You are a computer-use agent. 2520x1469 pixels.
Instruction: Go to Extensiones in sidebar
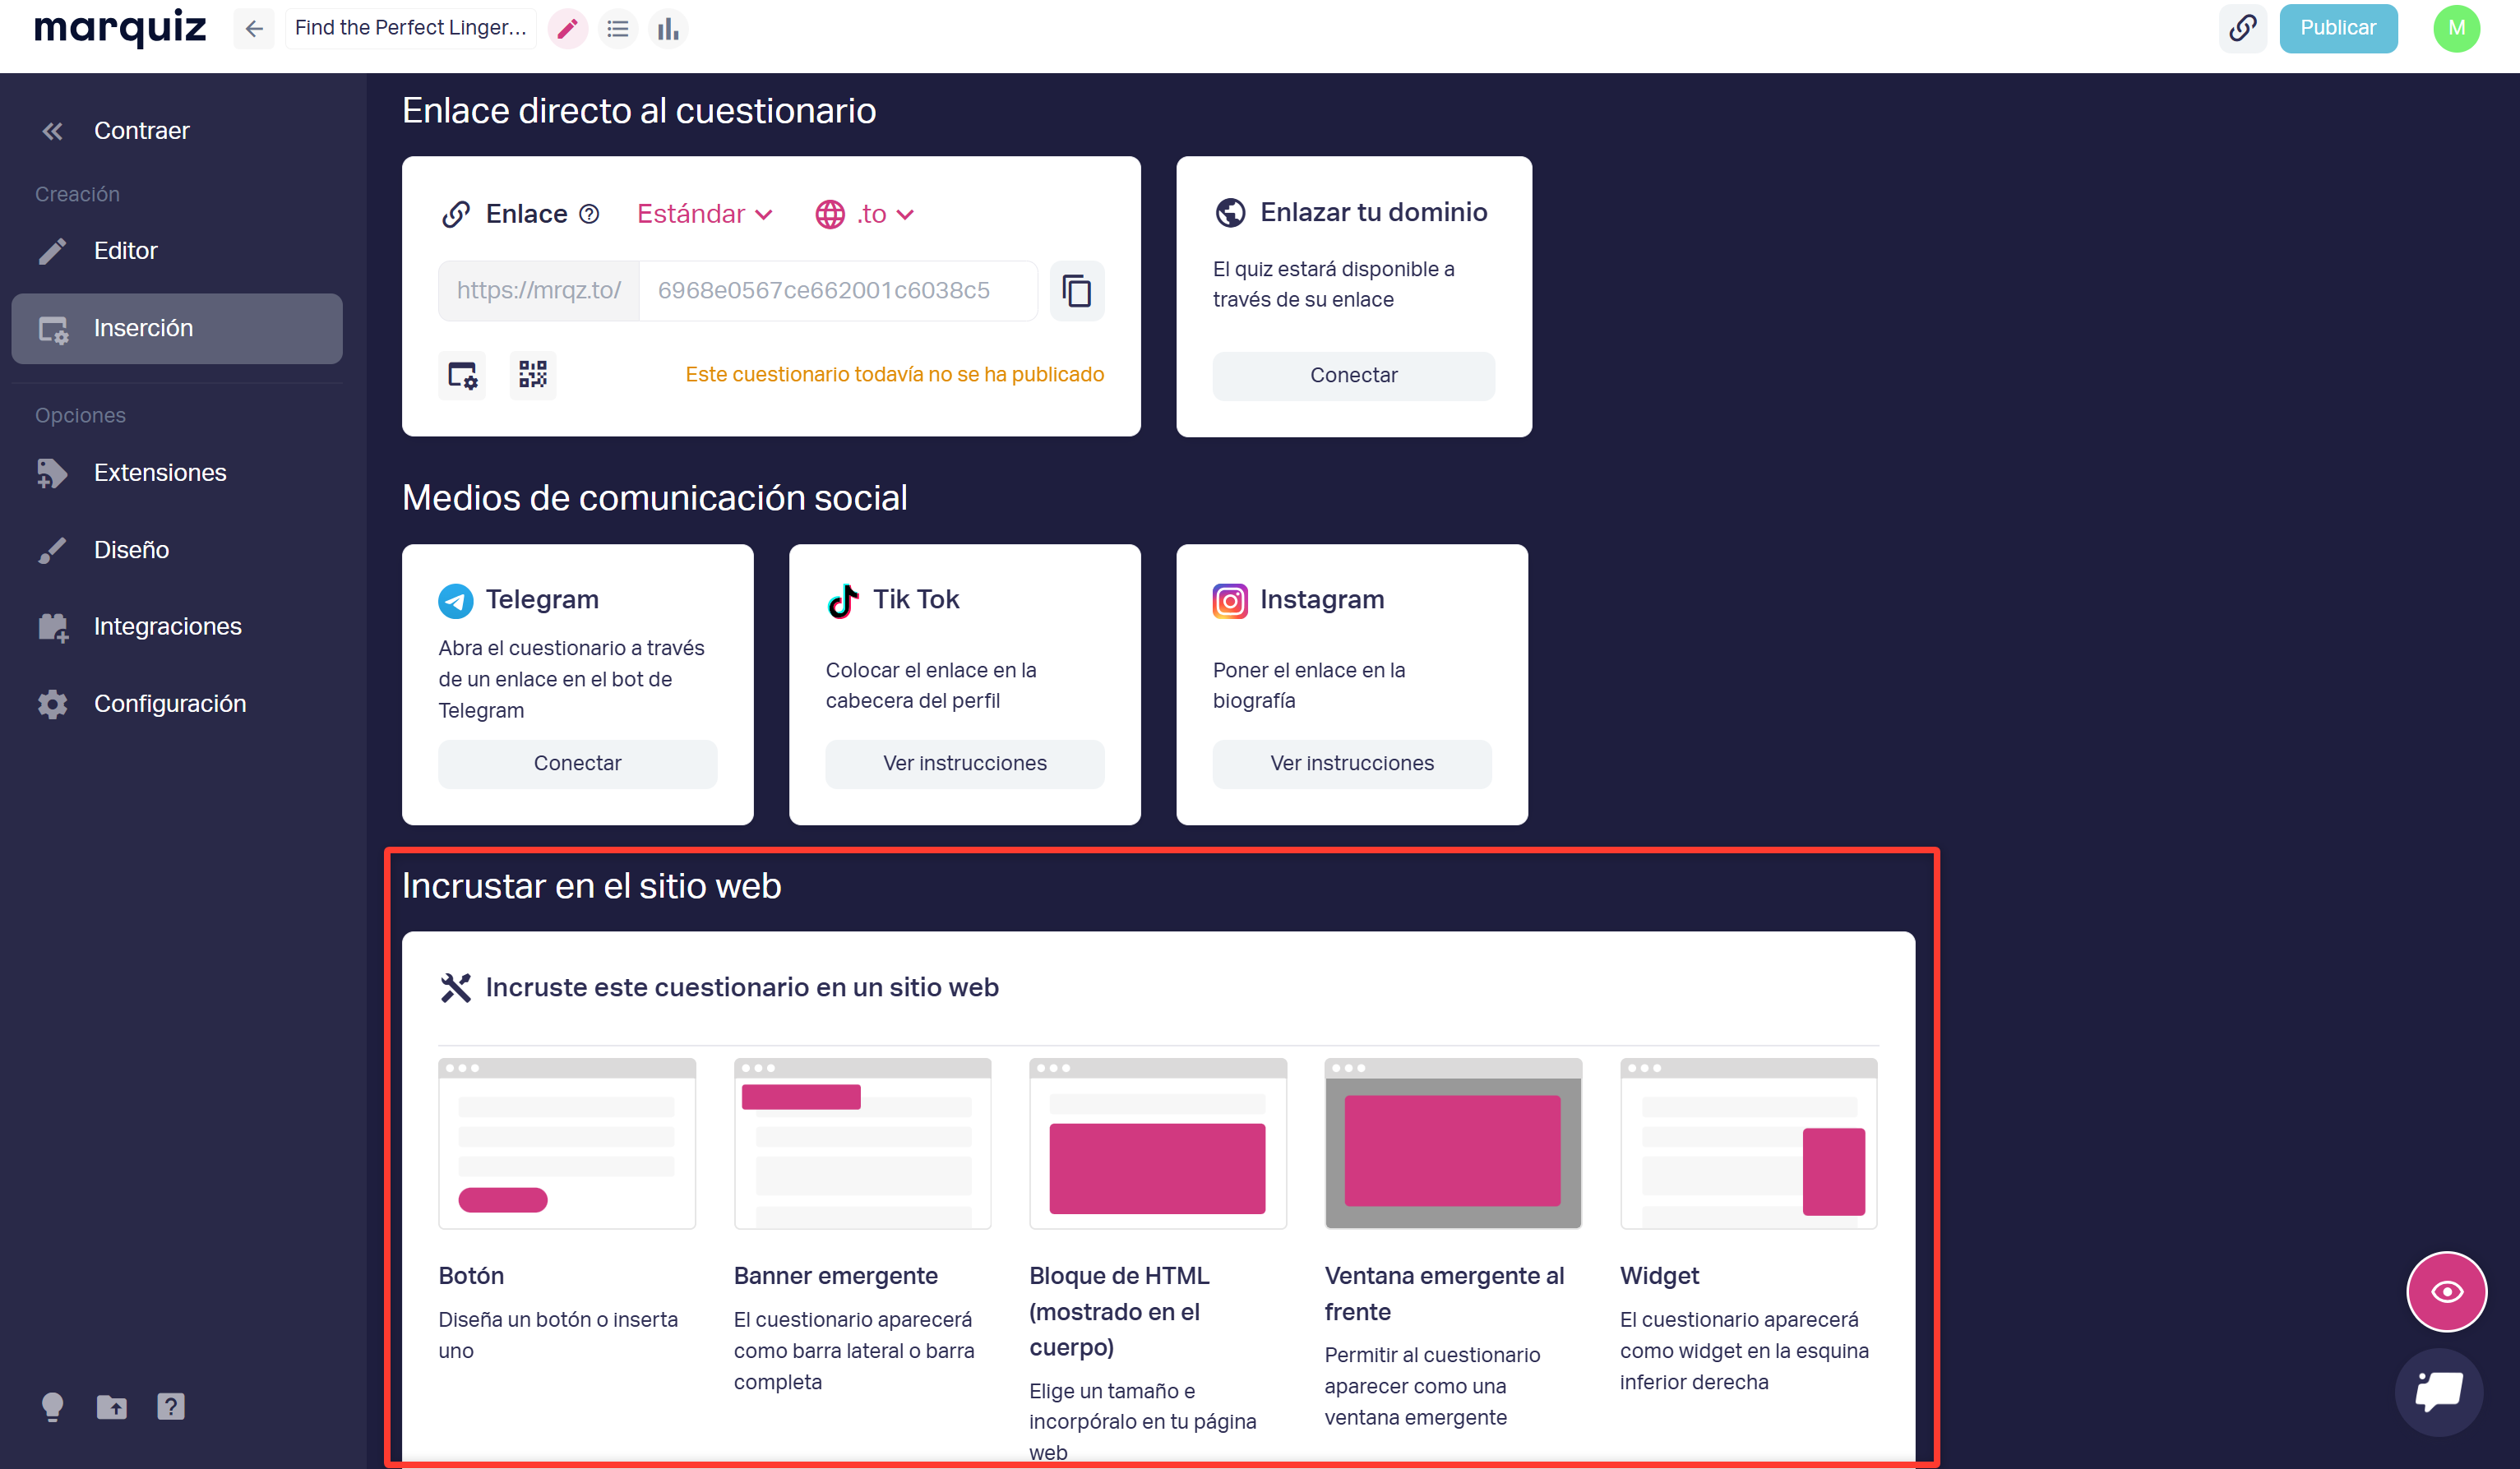[x=160, y=472]
